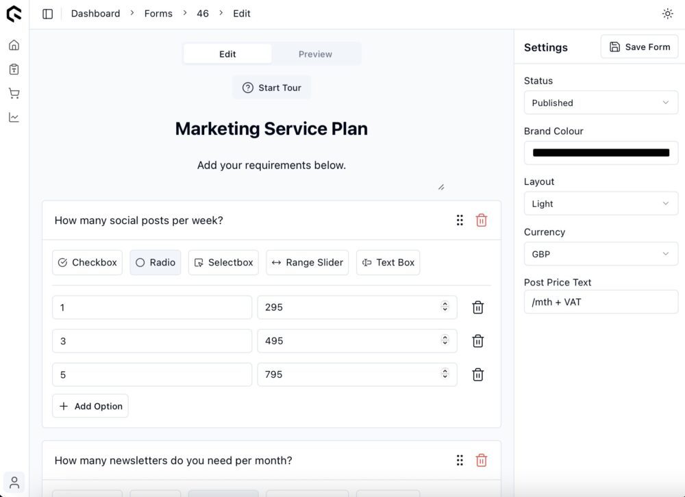The image size is (685, 497).
Task: Click the stepper on the 295 price
Action: tap(445, 307)
